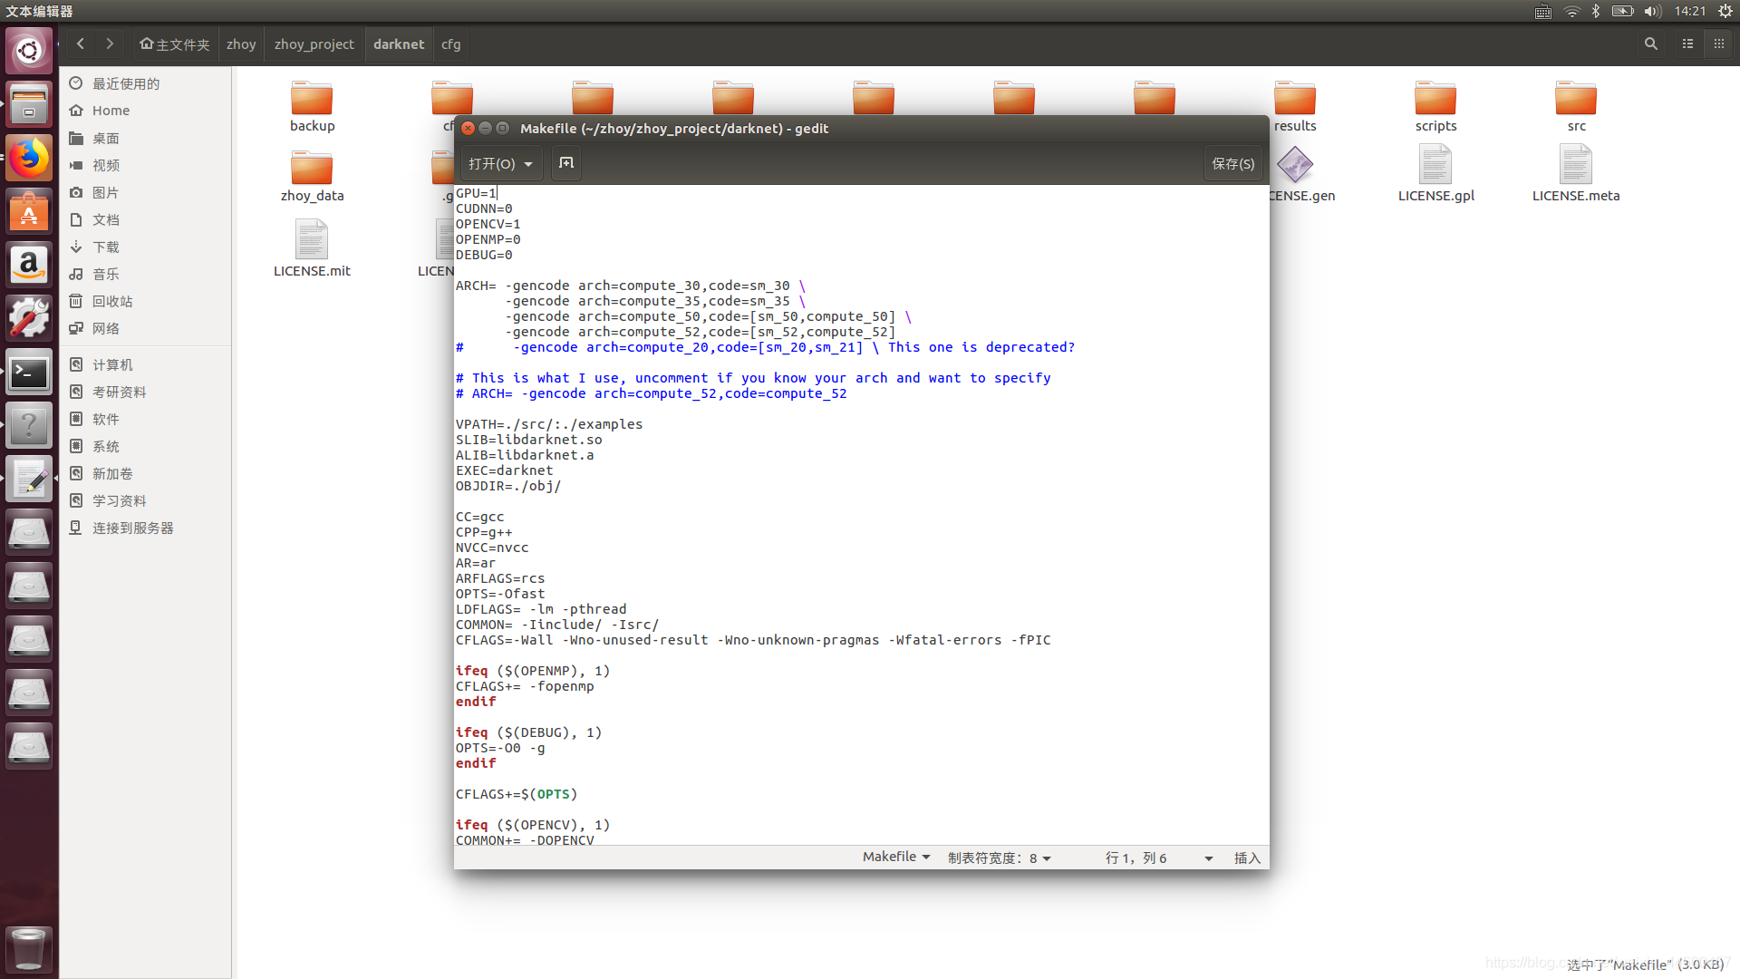Switch to list view icon
The height and width of the screenshot is (979, 1740).
point(1687,44)
